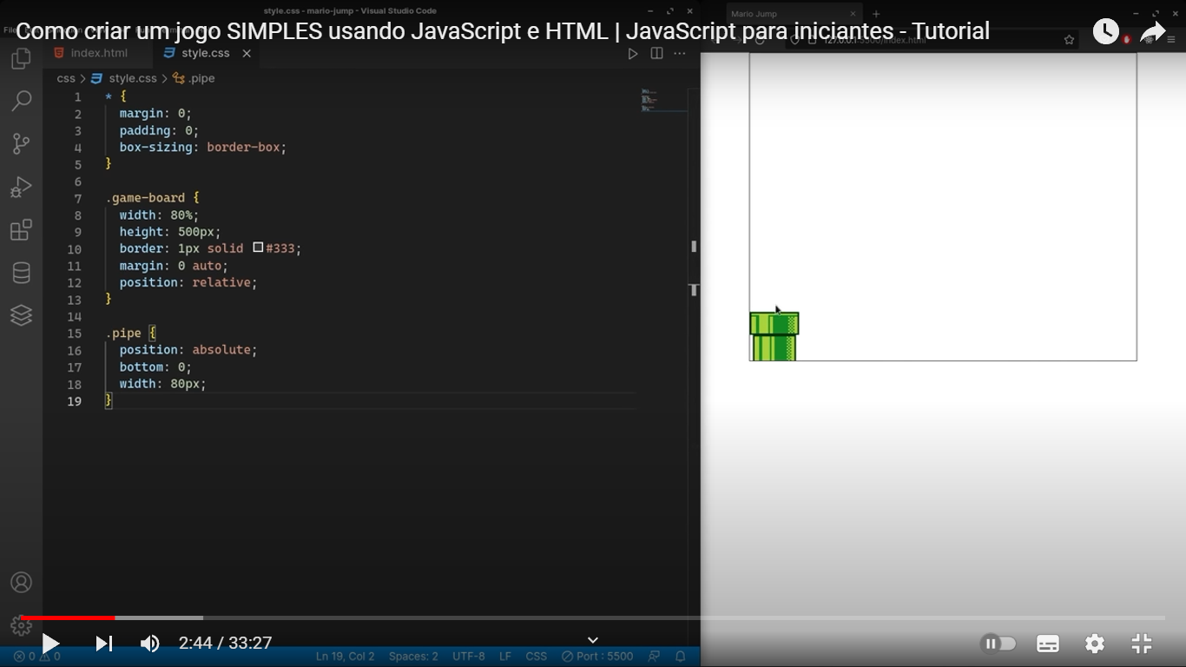This screenshot has width=1186, height=667.
Task: Click the 'margin: 0 auto;' line
Action: [174, 266]
